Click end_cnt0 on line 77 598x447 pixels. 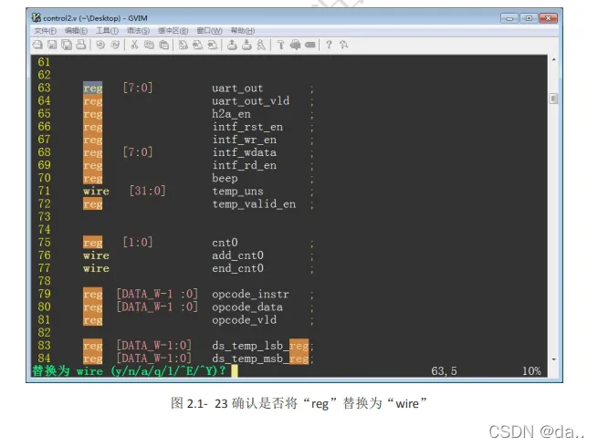point(237,269)
